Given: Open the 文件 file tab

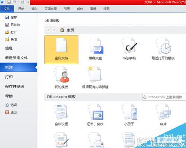Looking at the screenshot, I should point(7,9).
